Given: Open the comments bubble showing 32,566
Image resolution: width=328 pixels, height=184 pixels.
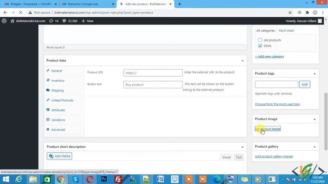Looking at the screenshot, I should (70, 21).
